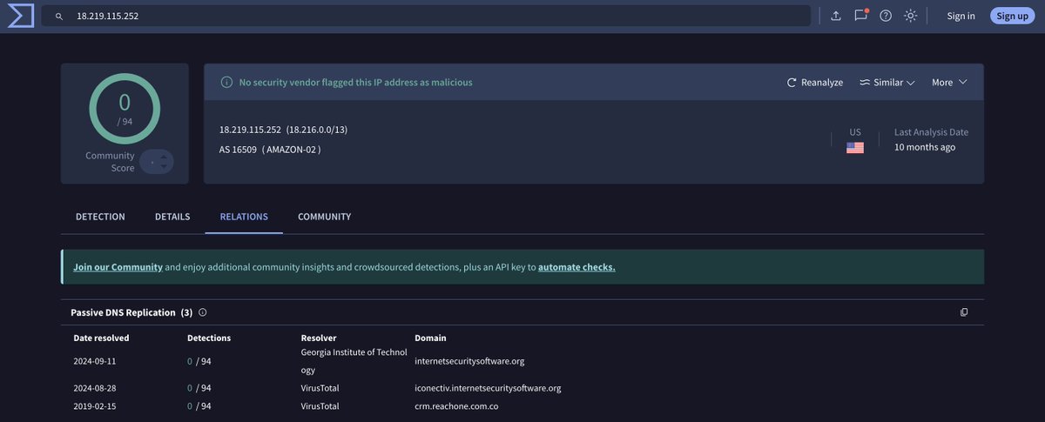Viewport: 1045px width, 422px height.
Task: Click the 10 months ago analysis date
Action: coord(925,147)
